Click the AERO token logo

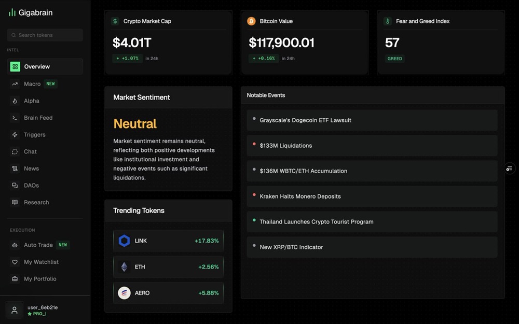124,293
